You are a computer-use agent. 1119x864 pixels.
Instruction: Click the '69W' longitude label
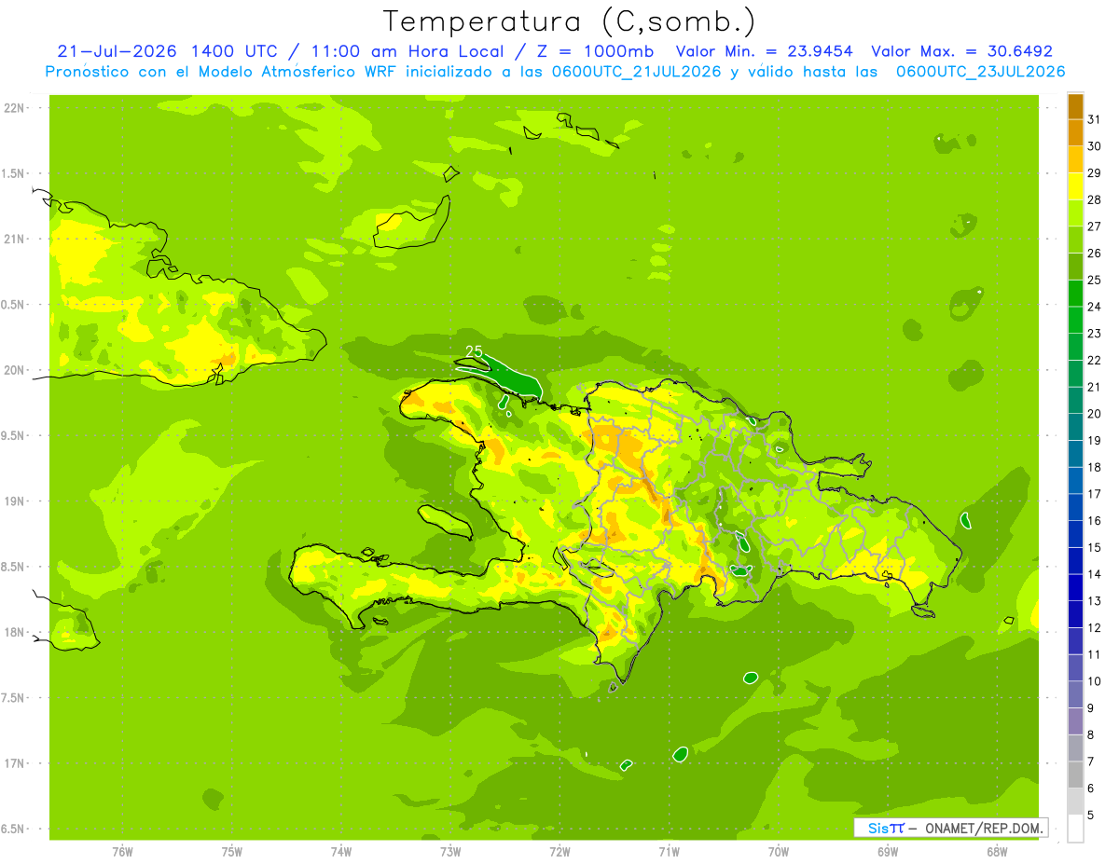point(888,852)
